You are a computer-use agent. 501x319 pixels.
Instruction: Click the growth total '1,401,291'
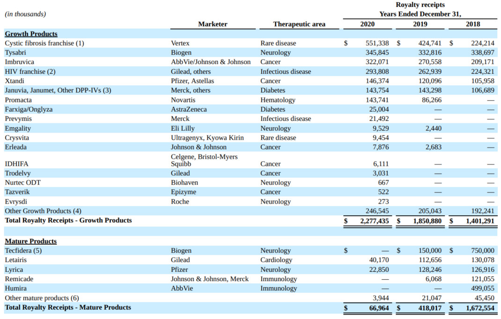tap(480, 221)
